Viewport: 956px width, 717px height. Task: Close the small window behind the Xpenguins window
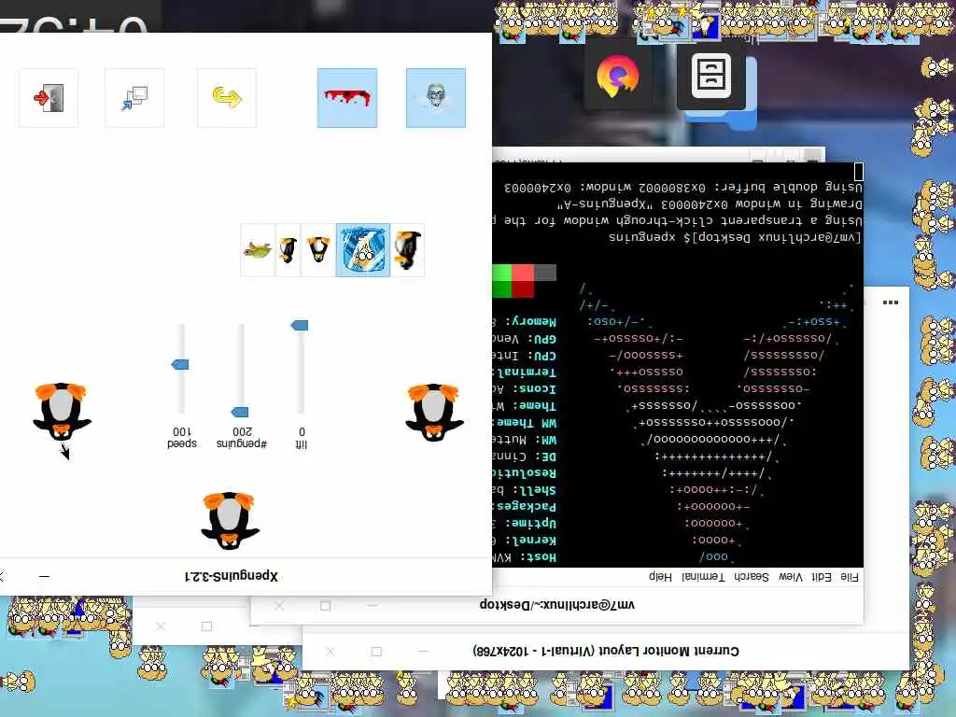coord(161,626)
